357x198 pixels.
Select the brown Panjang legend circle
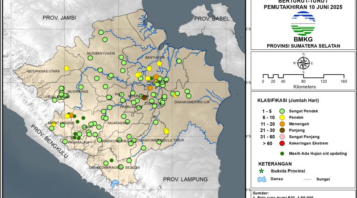282,130
